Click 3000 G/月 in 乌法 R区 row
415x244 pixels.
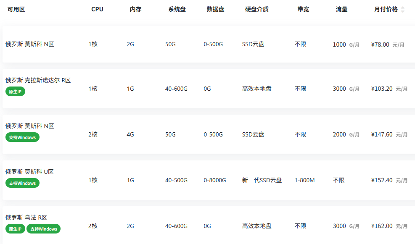346,226
